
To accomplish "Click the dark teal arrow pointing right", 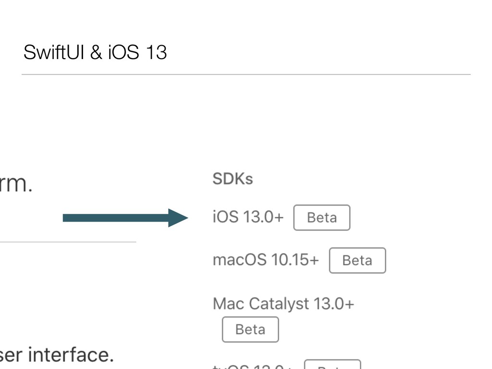I will coord(125,218).
